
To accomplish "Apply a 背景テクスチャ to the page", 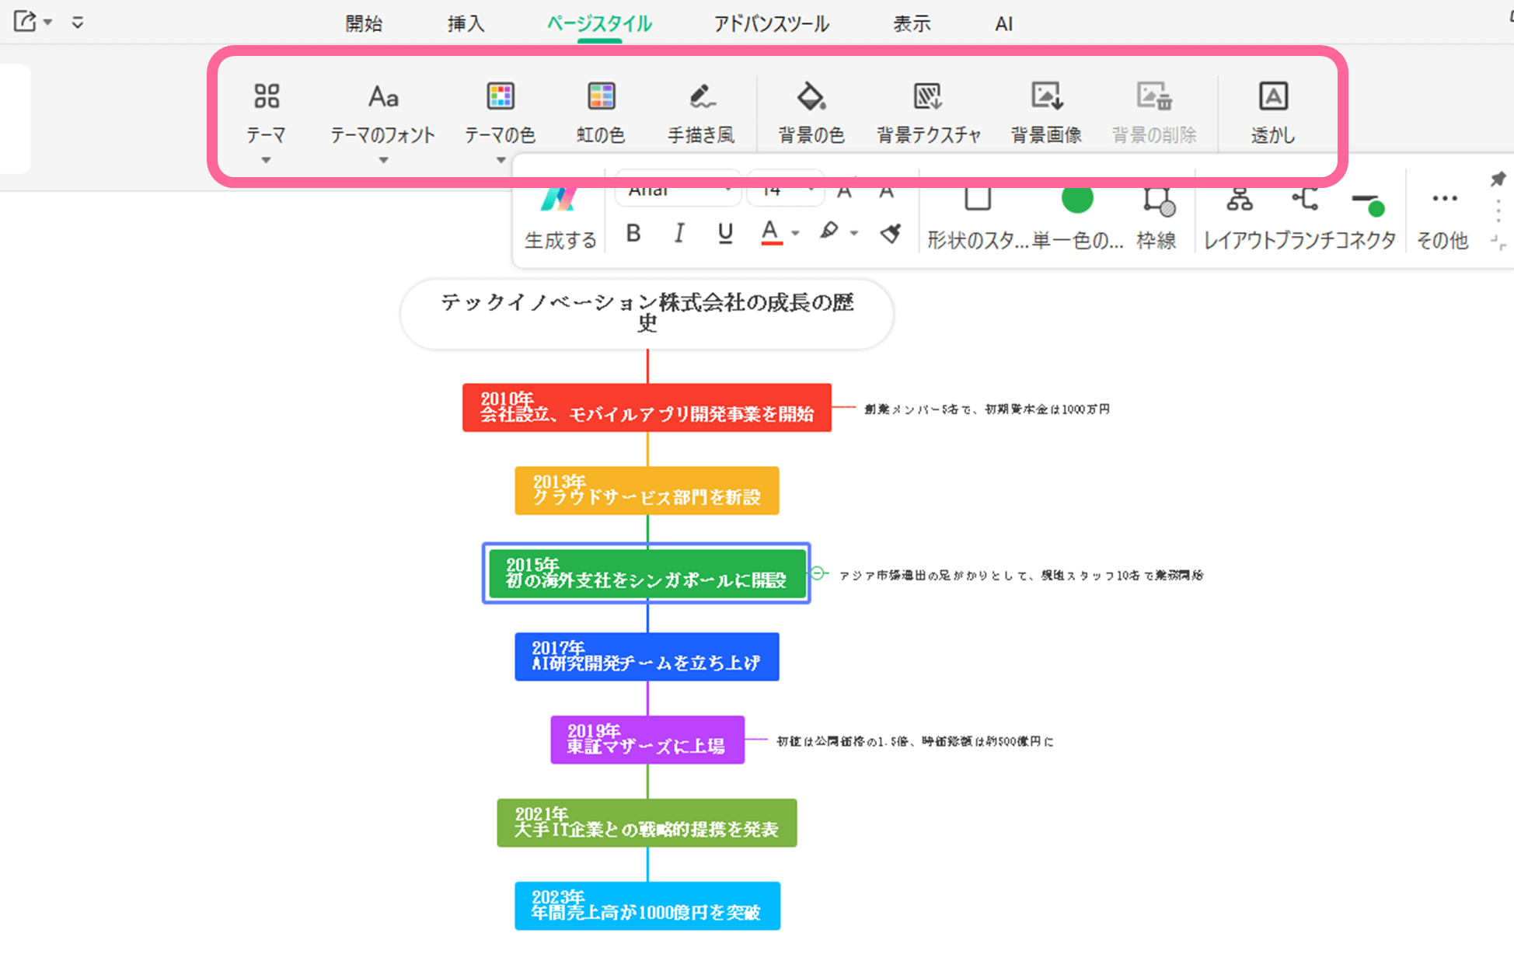I will [927, 109].
